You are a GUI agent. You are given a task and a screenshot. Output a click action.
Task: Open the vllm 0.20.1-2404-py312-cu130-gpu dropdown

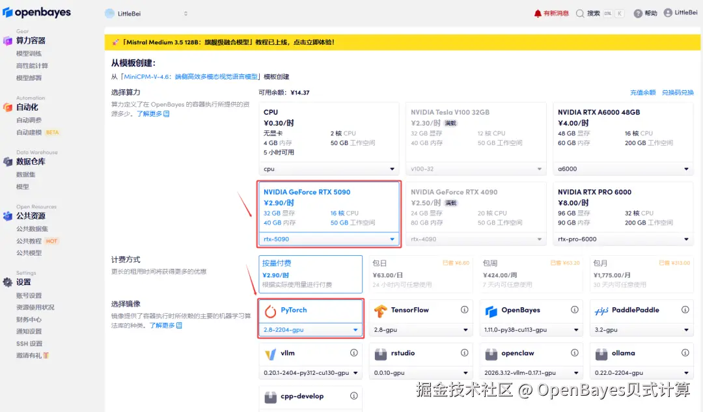[x=310, y=372]
